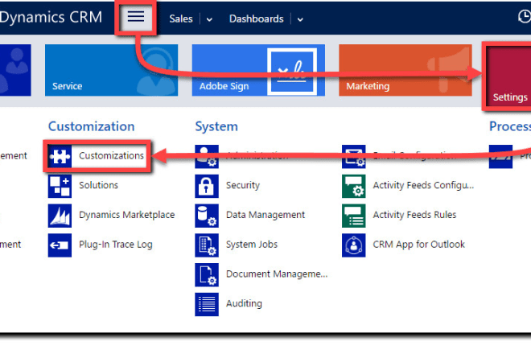Screen dimensions: 531x354
Task: Open the System Jobs link
Action: (252, 245)
